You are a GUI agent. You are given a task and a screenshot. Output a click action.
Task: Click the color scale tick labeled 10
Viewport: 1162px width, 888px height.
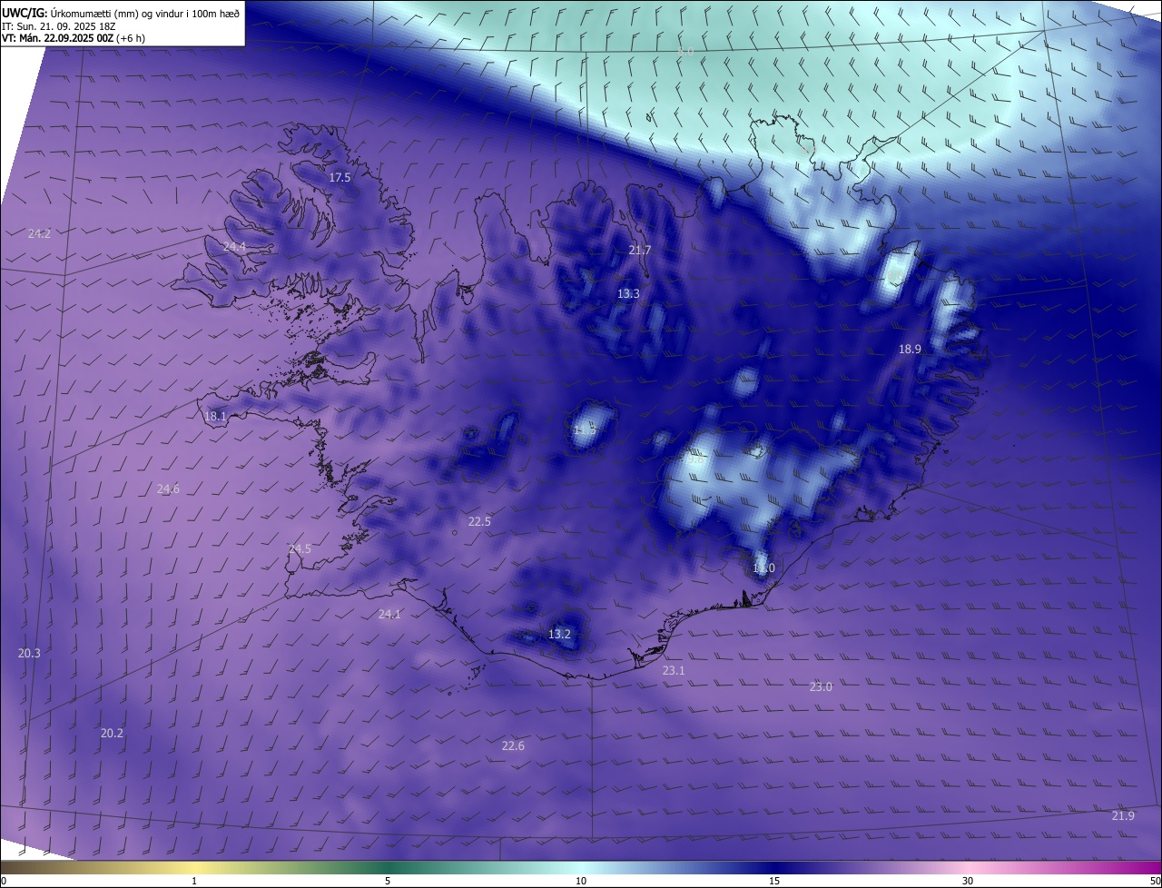click(581, 881)
